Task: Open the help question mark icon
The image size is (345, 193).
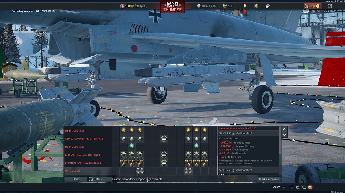Action: 330,6
